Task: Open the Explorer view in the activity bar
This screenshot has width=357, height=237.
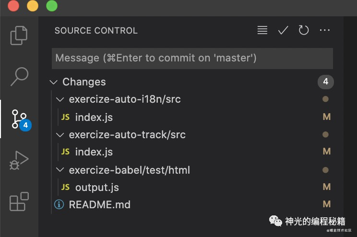Action: (19, 36)
